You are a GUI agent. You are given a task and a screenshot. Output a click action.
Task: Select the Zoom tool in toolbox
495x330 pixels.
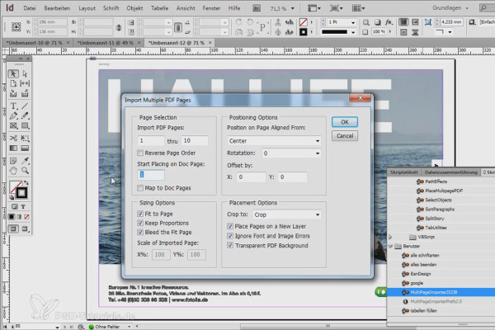(25, 171)
